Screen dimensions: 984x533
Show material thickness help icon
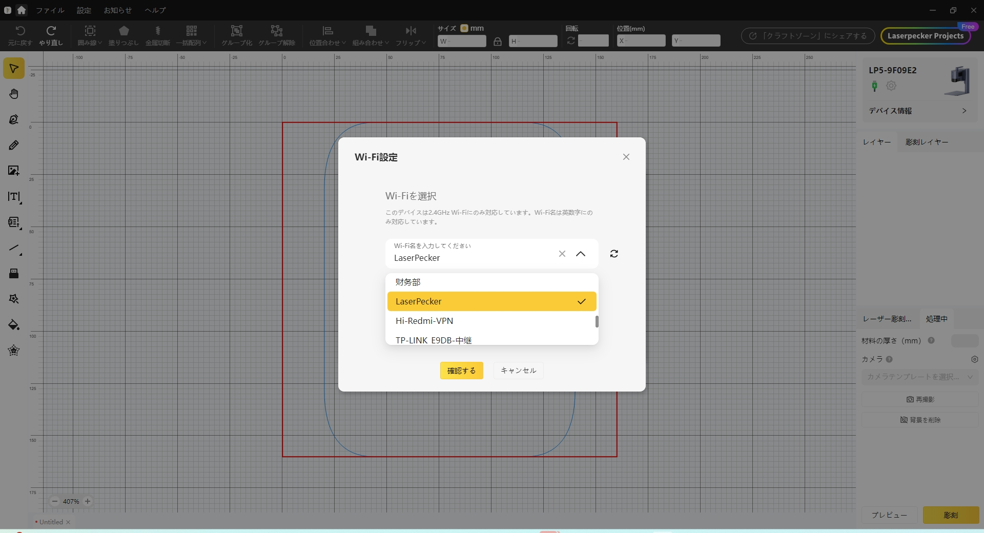click(931, 340)
